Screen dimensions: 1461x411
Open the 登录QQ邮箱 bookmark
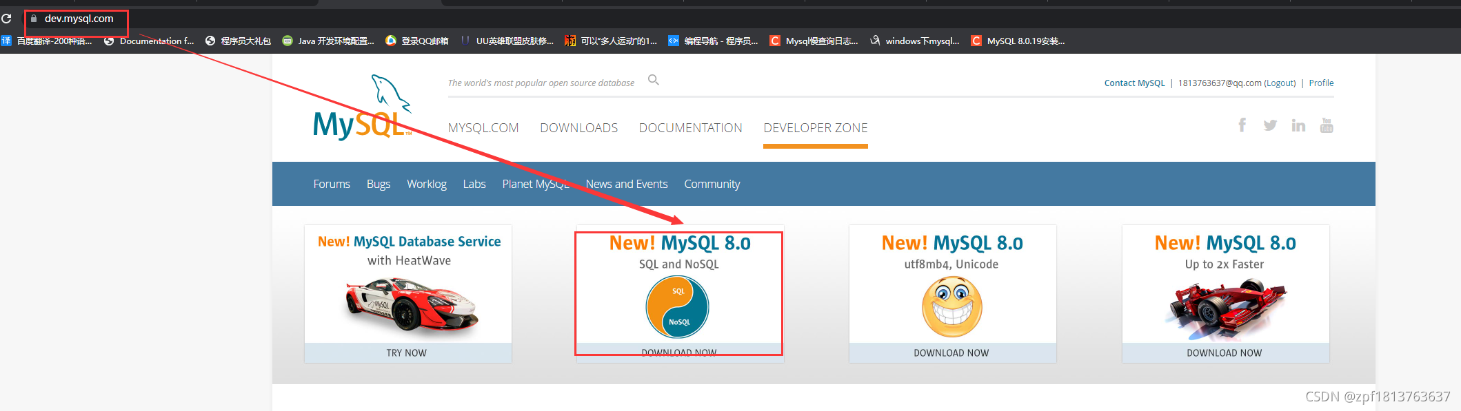click(x=417, y=41)
